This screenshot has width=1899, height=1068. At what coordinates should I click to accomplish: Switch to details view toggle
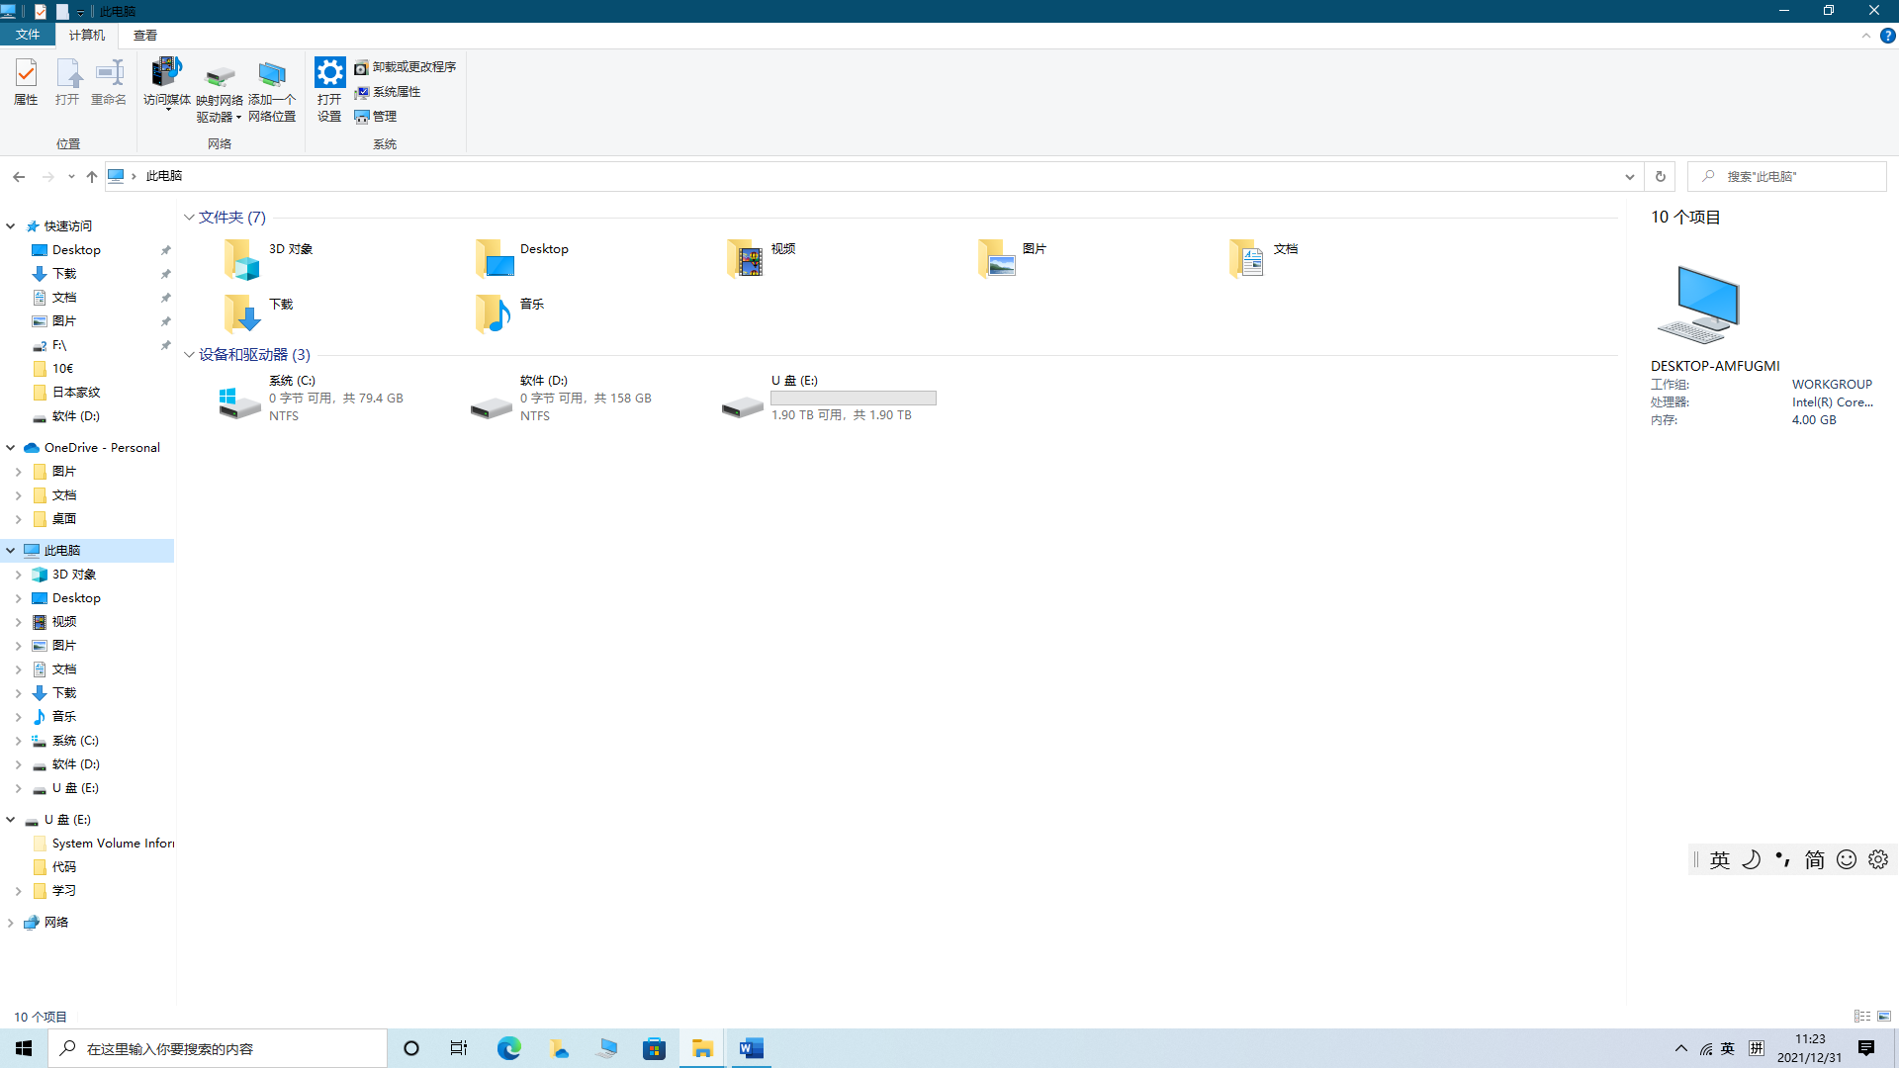1862,1017
